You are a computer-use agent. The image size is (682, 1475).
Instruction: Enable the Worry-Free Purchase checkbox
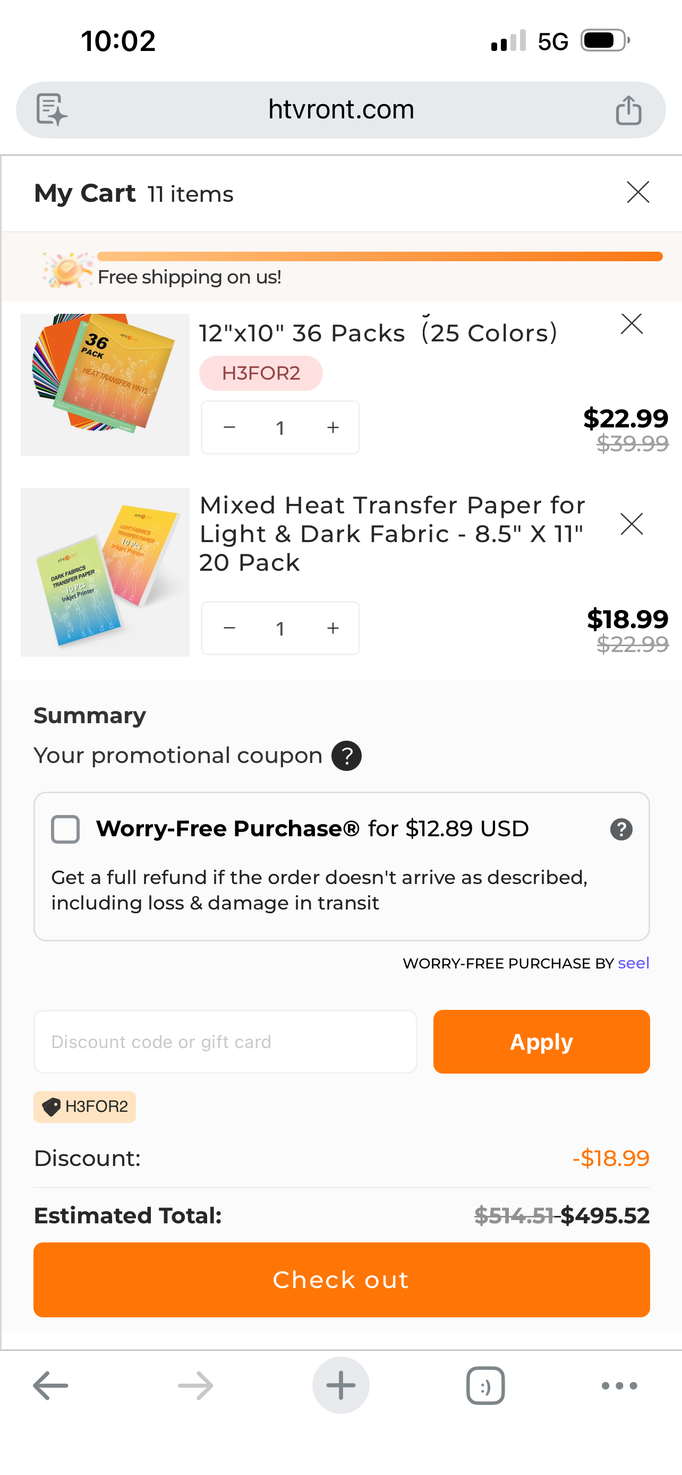(x=65, y=829)
